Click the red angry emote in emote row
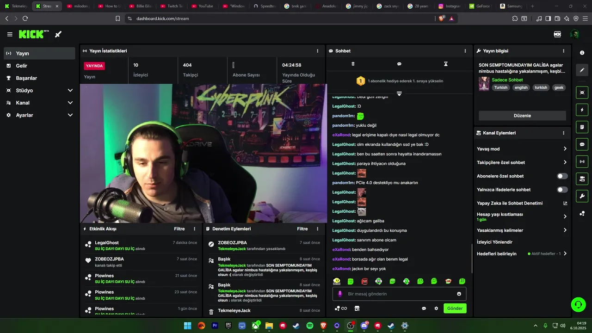Viewport: 592px width, 333px height. [x=364, y=281]
